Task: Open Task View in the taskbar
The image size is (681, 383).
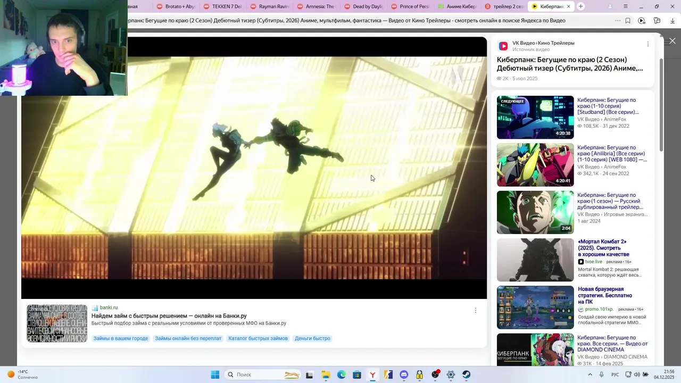Action: coord(310,374)
